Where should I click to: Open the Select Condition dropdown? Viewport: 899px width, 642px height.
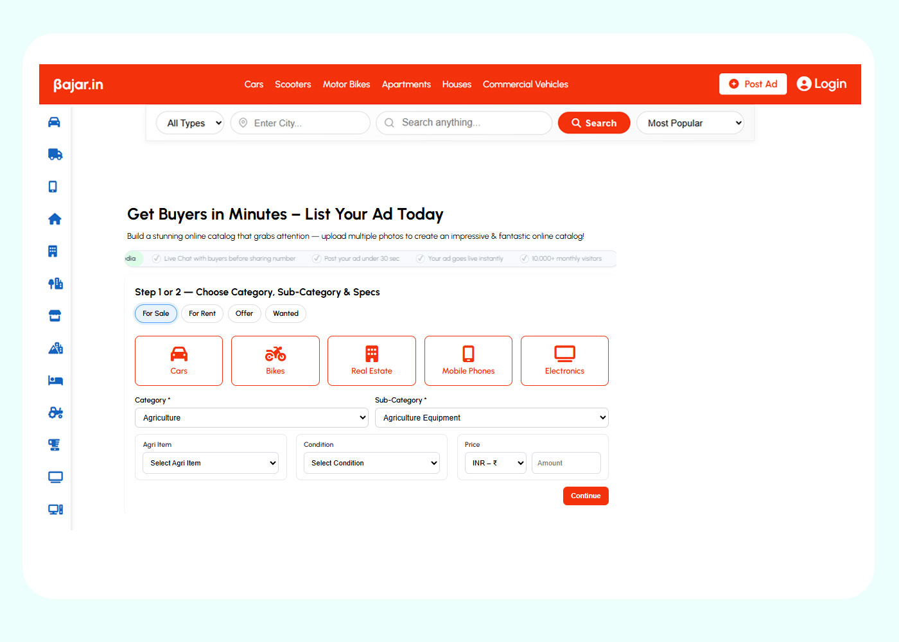(x=371, y=462)
